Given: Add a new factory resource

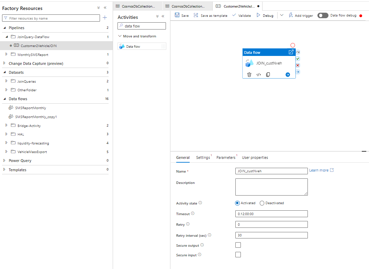Looking at the screenshot, I should 105,18.
